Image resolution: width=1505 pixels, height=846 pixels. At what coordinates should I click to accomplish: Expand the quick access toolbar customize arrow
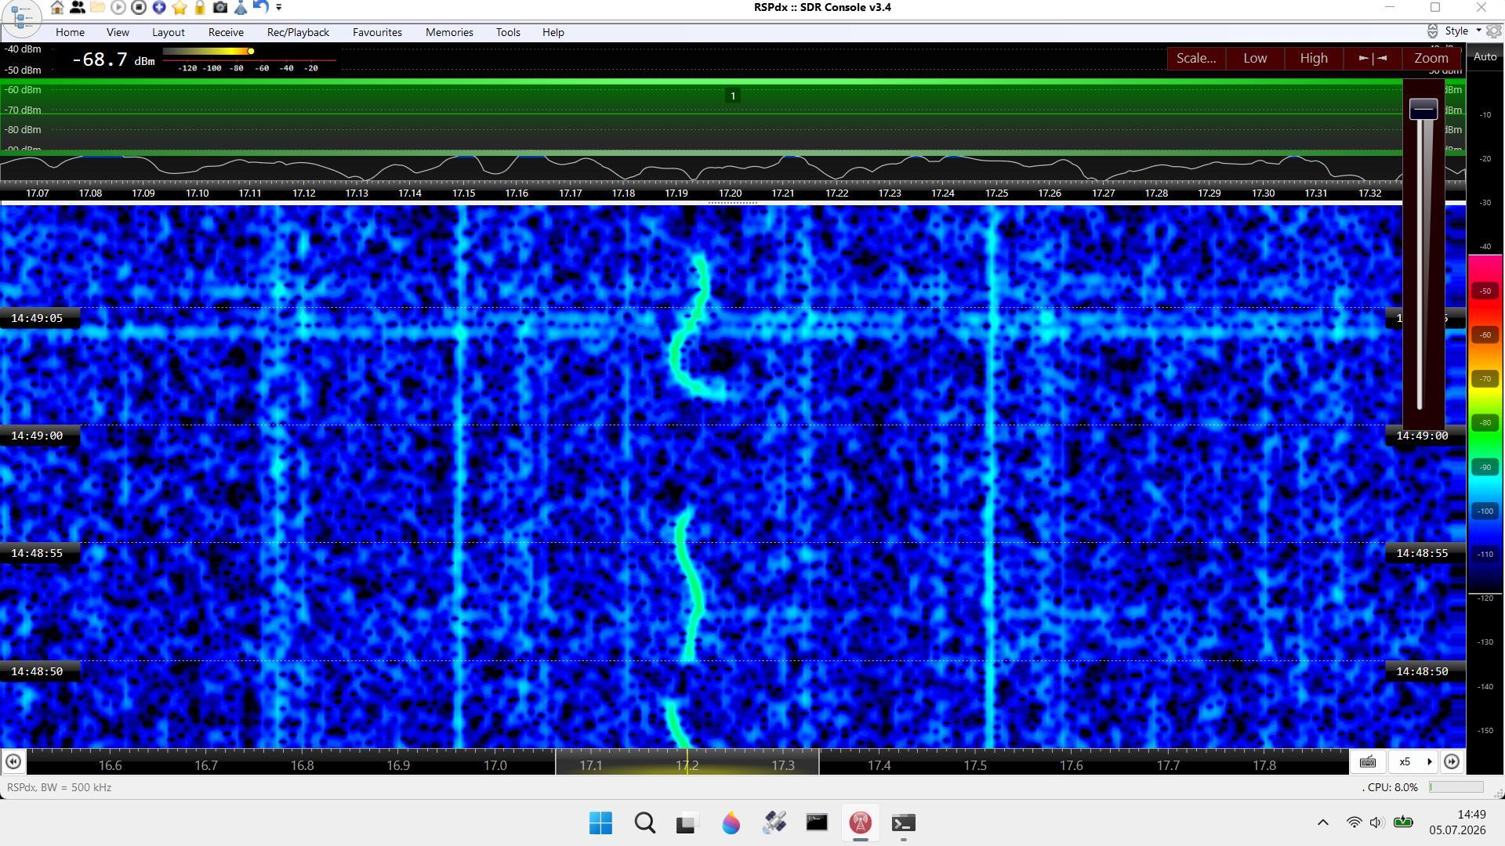(279, 8)
